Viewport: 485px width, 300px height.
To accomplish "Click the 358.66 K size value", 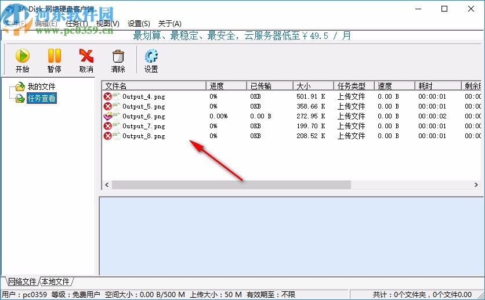I will (310, 106).
